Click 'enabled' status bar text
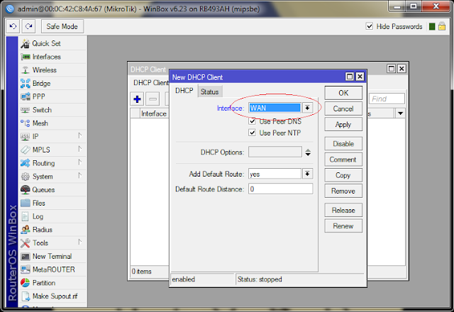This screenshot has width=454, height=312. point(184,279)
